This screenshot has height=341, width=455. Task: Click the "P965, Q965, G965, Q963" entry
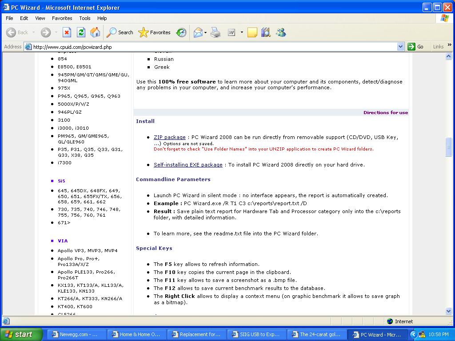[89, 96]
